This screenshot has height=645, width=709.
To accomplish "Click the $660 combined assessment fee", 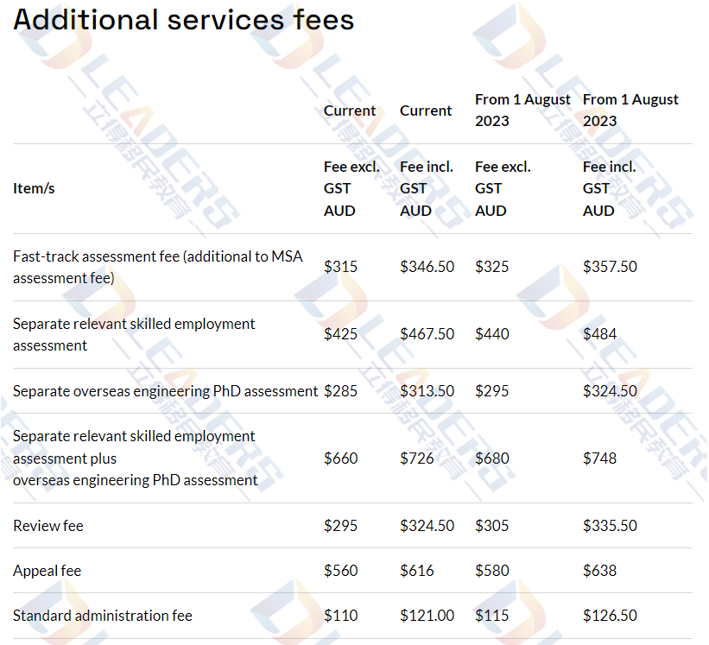I will click(x=340, y=458).
